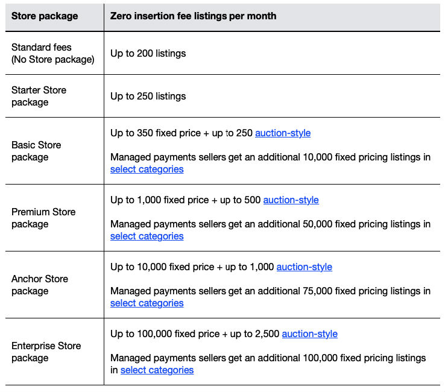Image resolution: width=445 pixels, height=392 pixels.
Task: Click the Anchor Store package label
Action: [40, 285]
